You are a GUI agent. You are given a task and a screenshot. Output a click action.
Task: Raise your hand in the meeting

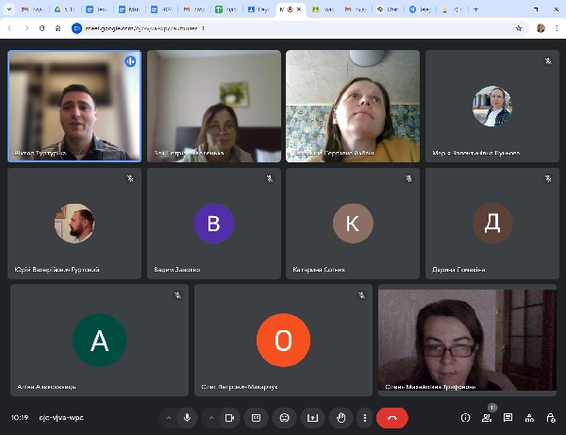point(341,417)
